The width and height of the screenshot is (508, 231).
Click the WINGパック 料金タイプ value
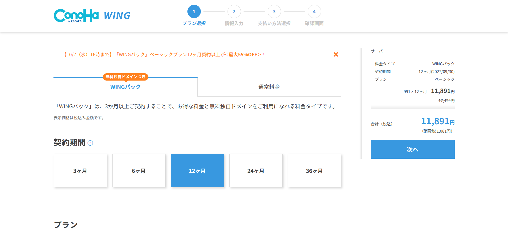443,64
